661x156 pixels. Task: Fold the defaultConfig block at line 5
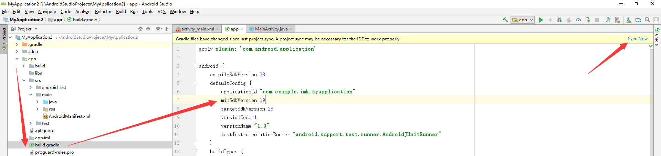click(196, 83)
